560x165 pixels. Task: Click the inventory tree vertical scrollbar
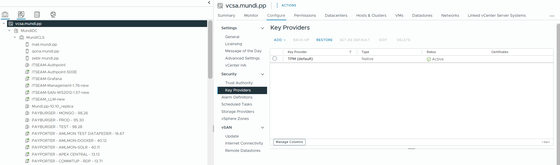(210, 50)
